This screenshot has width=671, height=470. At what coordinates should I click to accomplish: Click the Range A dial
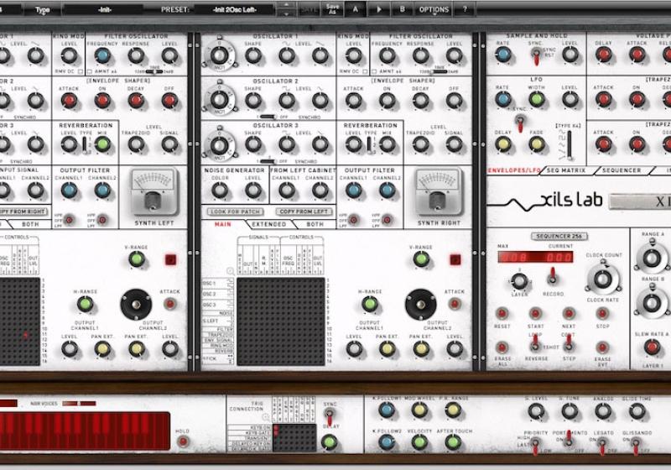652,258
